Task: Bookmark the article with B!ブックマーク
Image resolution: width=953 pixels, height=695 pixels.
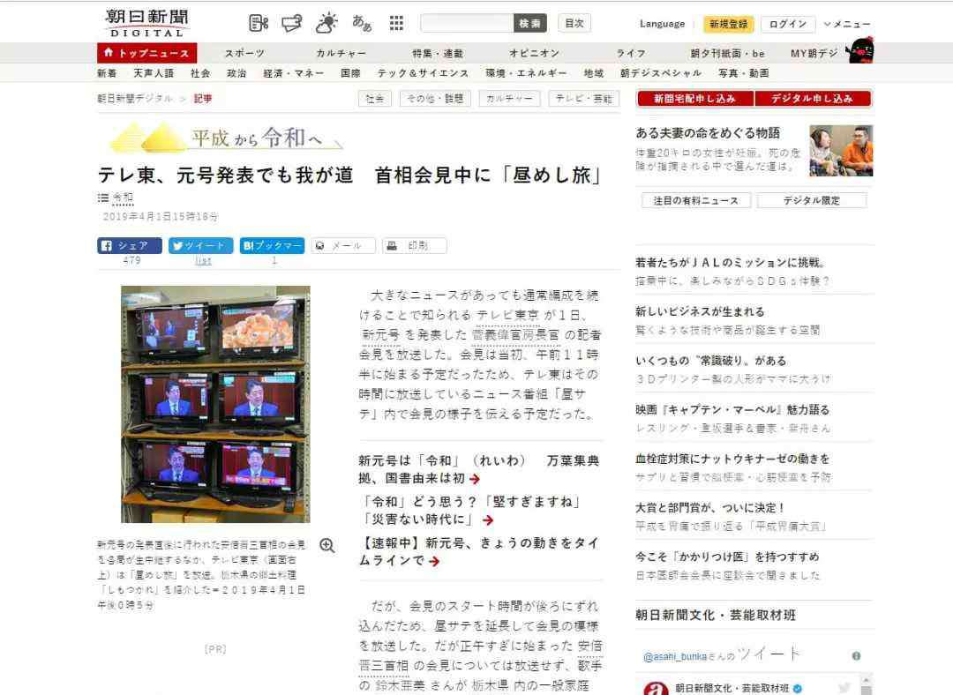Action: click(273, 245)
